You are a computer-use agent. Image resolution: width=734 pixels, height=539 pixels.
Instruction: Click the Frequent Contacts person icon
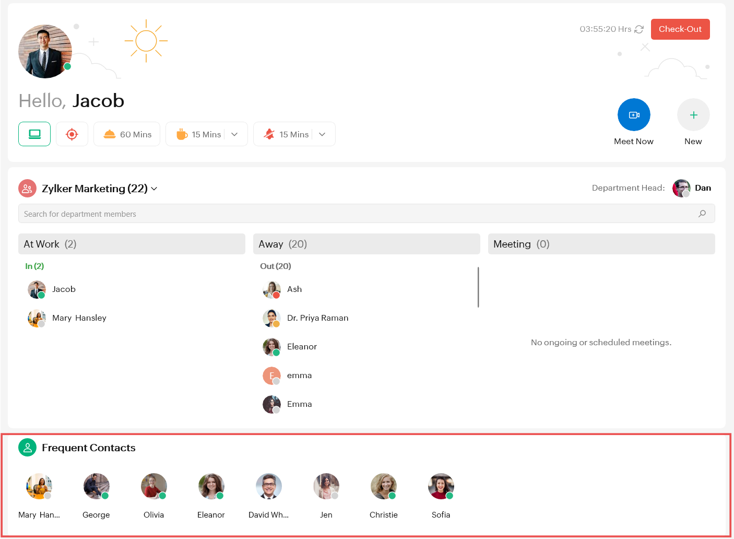tap(27, 448)
